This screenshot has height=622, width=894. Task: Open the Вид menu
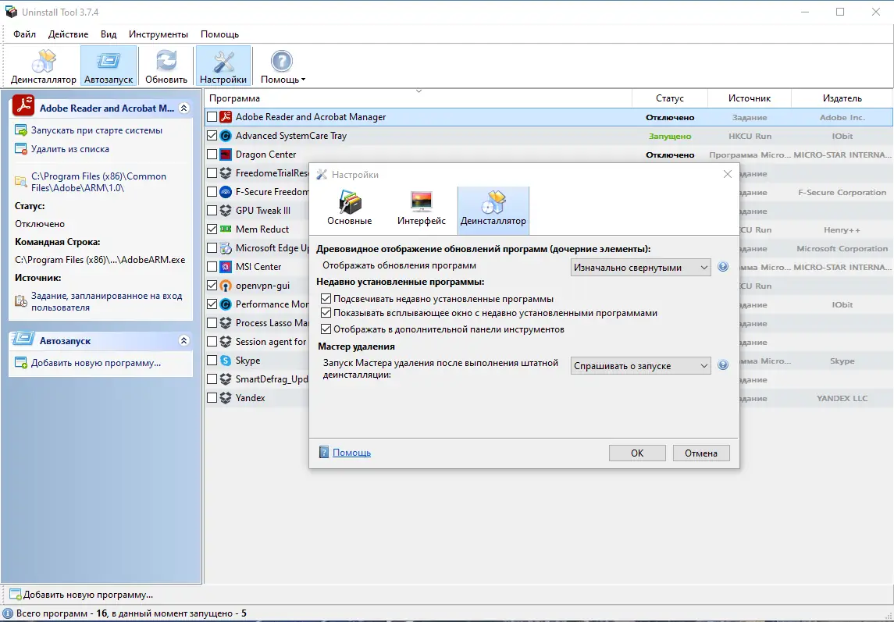pyautogui.click(x=109, y=34)
